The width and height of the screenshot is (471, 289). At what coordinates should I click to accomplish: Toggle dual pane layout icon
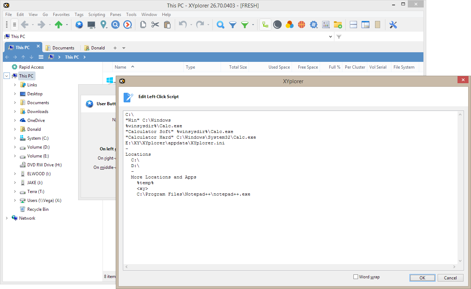(x=353, y=25)
